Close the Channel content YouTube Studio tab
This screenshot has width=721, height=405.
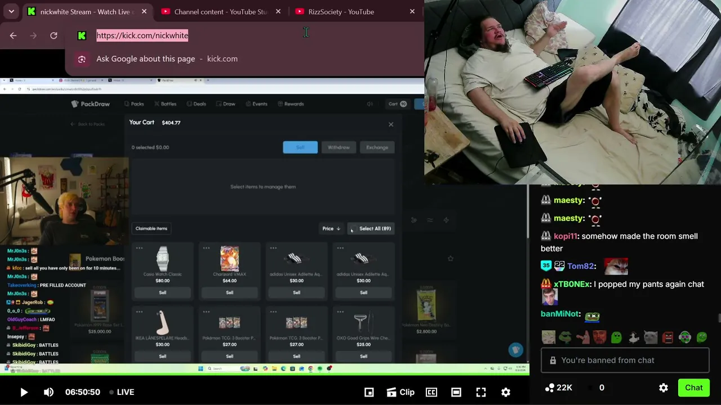(x=278, y=11)
